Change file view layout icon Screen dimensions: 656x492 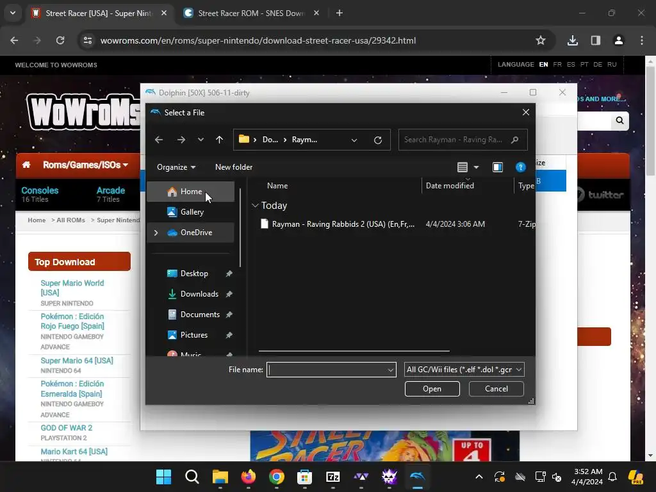pos(463,167)
